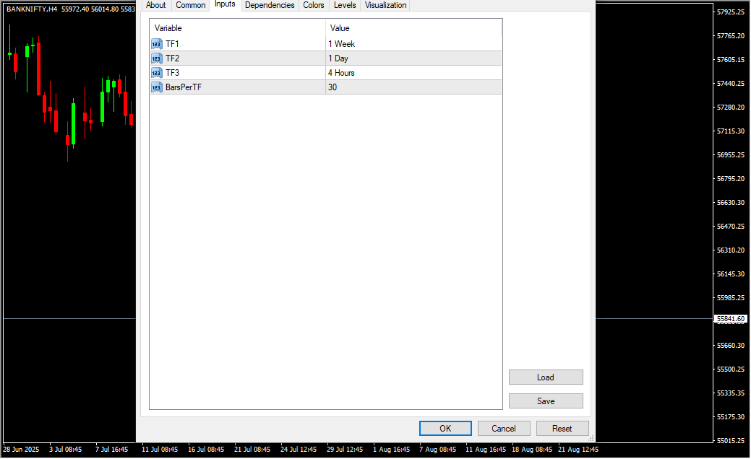Open the TF1 value showing 1 Week

[413, 44]
